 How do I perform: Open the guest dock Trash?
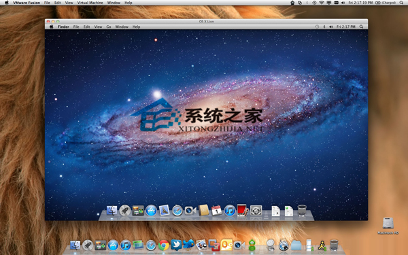(x=302, y=210)
